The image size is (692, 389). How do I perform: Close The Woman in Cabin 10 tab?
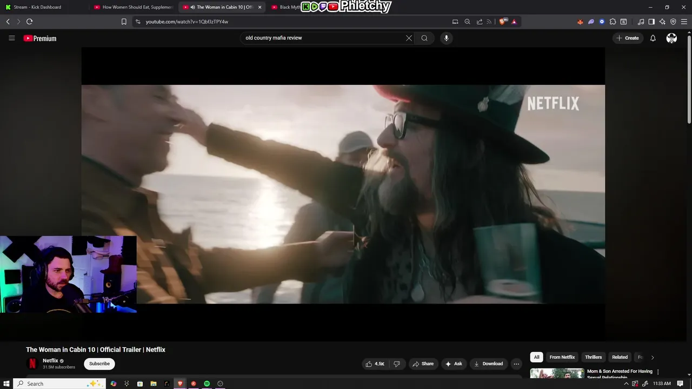[x=259, y=7]
